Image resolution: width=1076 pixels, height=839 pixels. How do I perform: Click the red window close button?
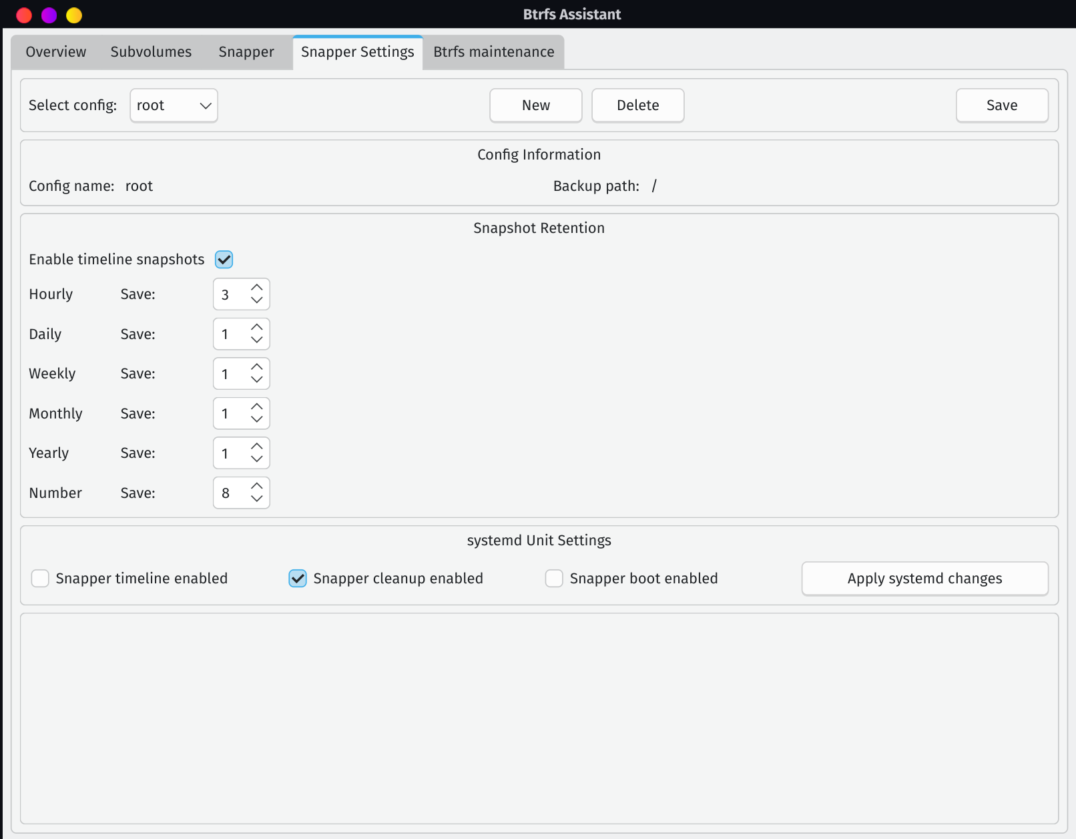(24, 15)
